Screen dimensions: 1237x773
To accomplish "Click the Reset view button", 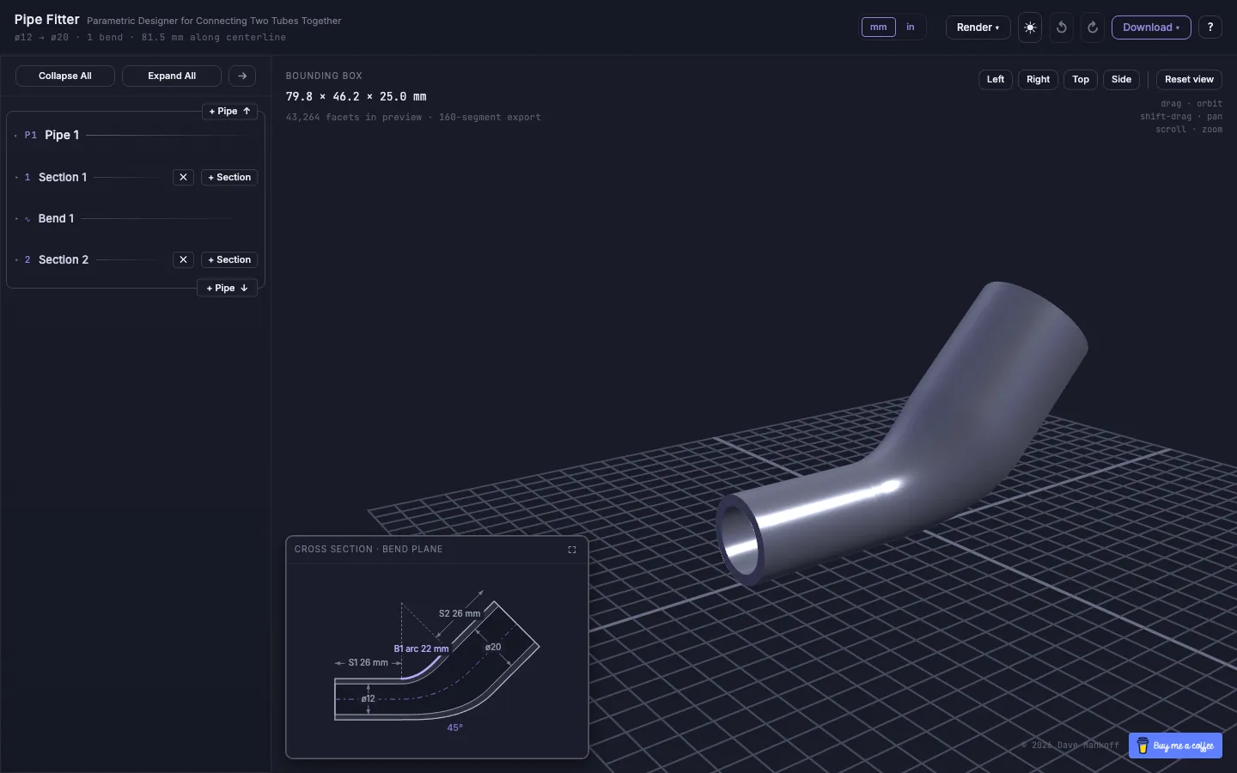I will [1189, 80].
